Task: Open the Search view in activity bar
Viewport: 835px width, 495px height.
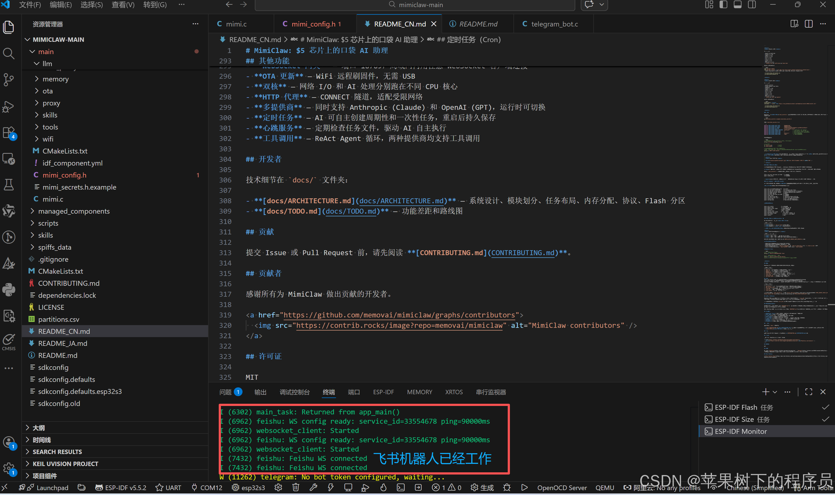Action: click(9, 53)
